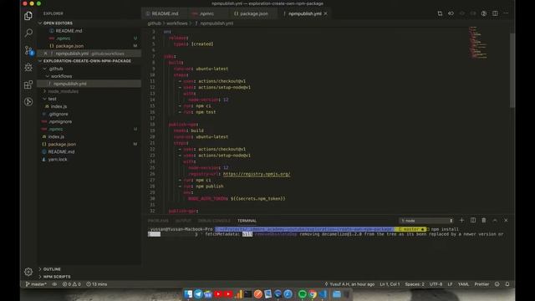The width and height of the screenshot is (535, 301).
Task: Open the terminal selector dropdown
Action: [426, 221]
